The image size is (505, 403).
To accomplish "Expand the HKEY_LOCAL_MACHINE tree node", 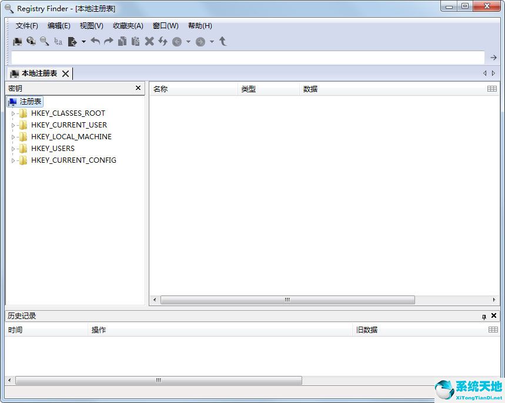I will tap(13, 137).
